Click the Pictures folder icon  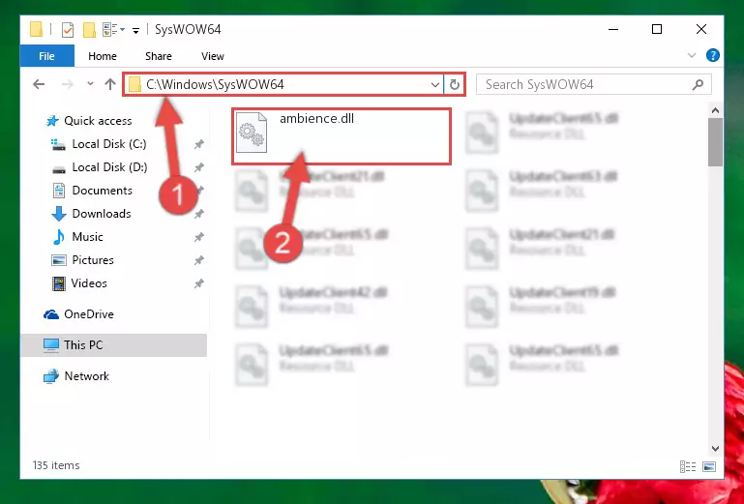click(59, 260)
